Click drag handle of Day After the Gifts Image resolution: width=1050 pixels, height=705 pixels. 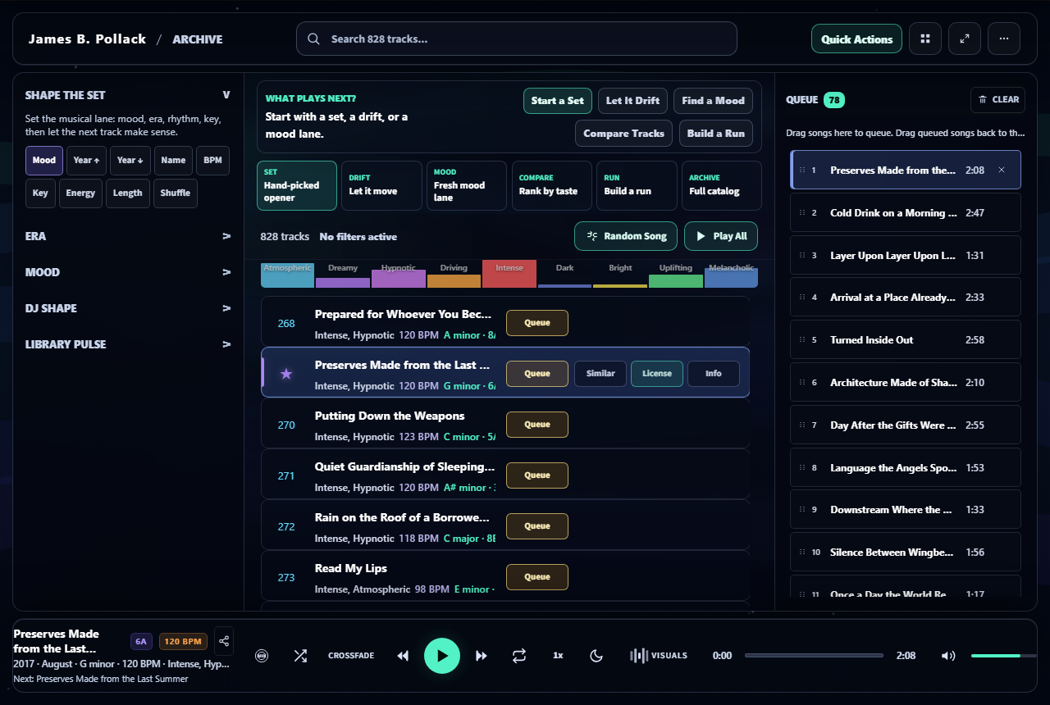click(801, 425)
